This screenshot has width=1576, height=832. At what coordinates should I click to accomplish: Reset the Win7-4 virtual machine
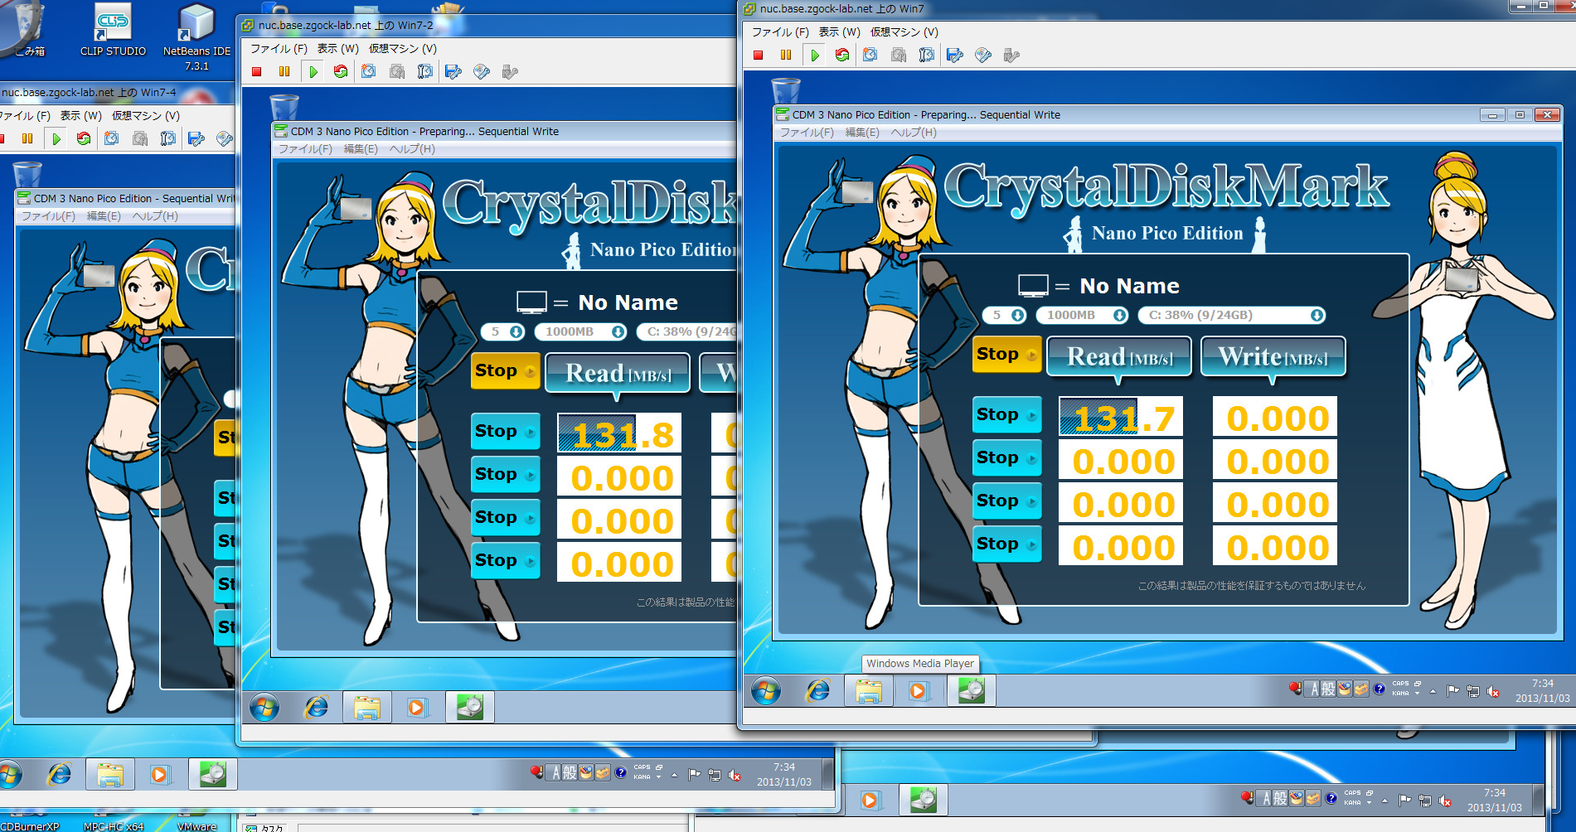[84, 138]
